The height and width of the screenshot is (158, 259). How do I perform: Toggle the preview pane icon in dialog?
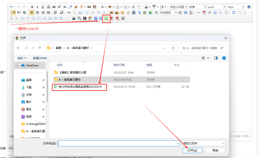pos(216,58)
